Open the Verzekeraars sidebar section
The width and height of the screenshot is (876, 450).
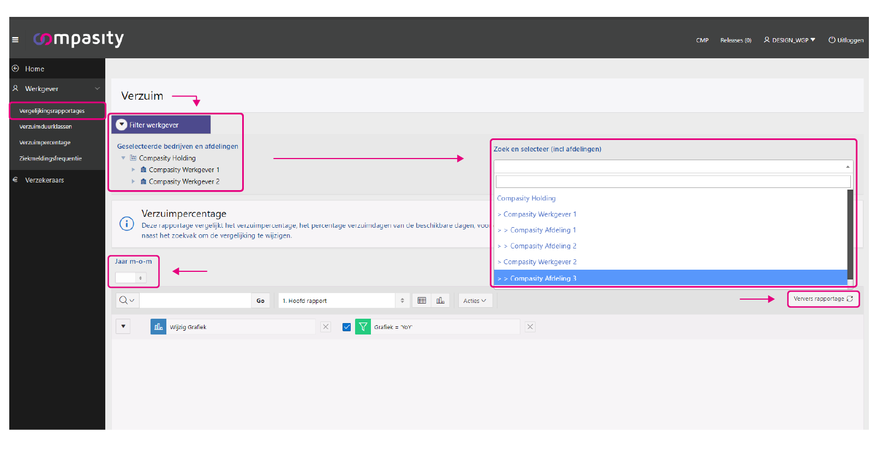[57, 180]
